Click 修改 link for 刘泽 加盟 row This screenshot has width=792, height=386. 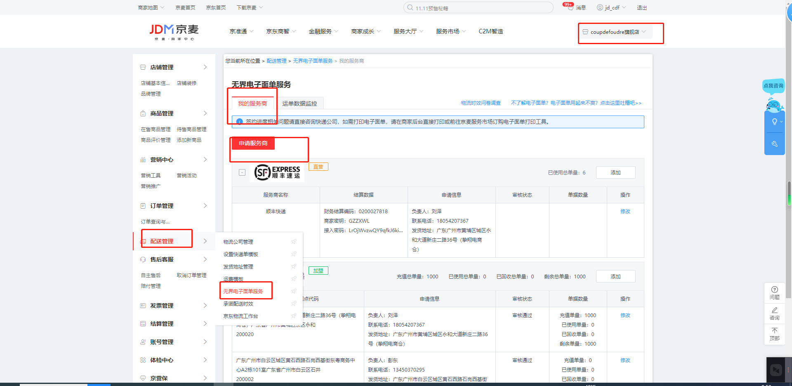625,315
